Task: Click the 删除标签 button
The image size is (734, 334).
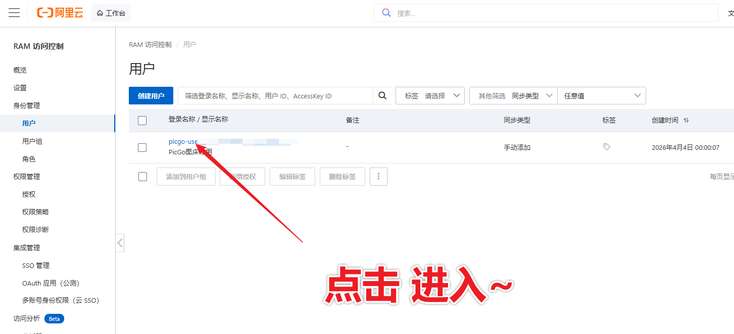Action: 342,177
